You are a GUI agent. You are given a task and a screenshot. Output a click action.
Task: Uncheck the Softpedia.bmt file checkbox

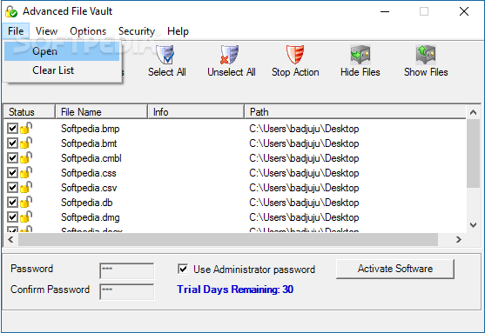(12, 143)
